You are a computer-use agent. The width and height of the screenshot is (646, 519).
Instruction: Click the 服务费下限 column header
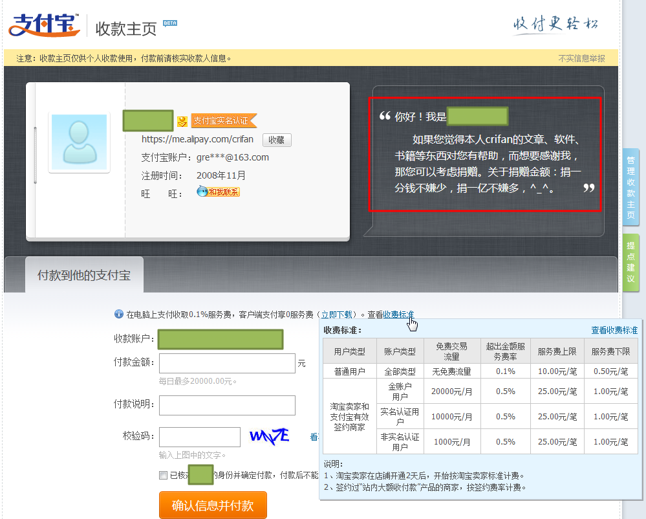(611, 351)
